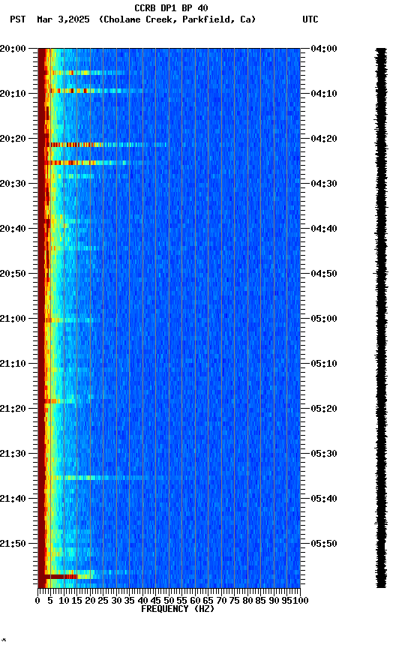
Task: Click the 25 Hz frequency tick label
Action: (103, 601)
